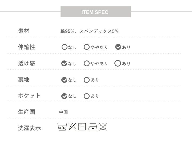Click the 中国 country of origin text
Image resolution: width=192 pixels, height=147 pixels.
(63, 112)
